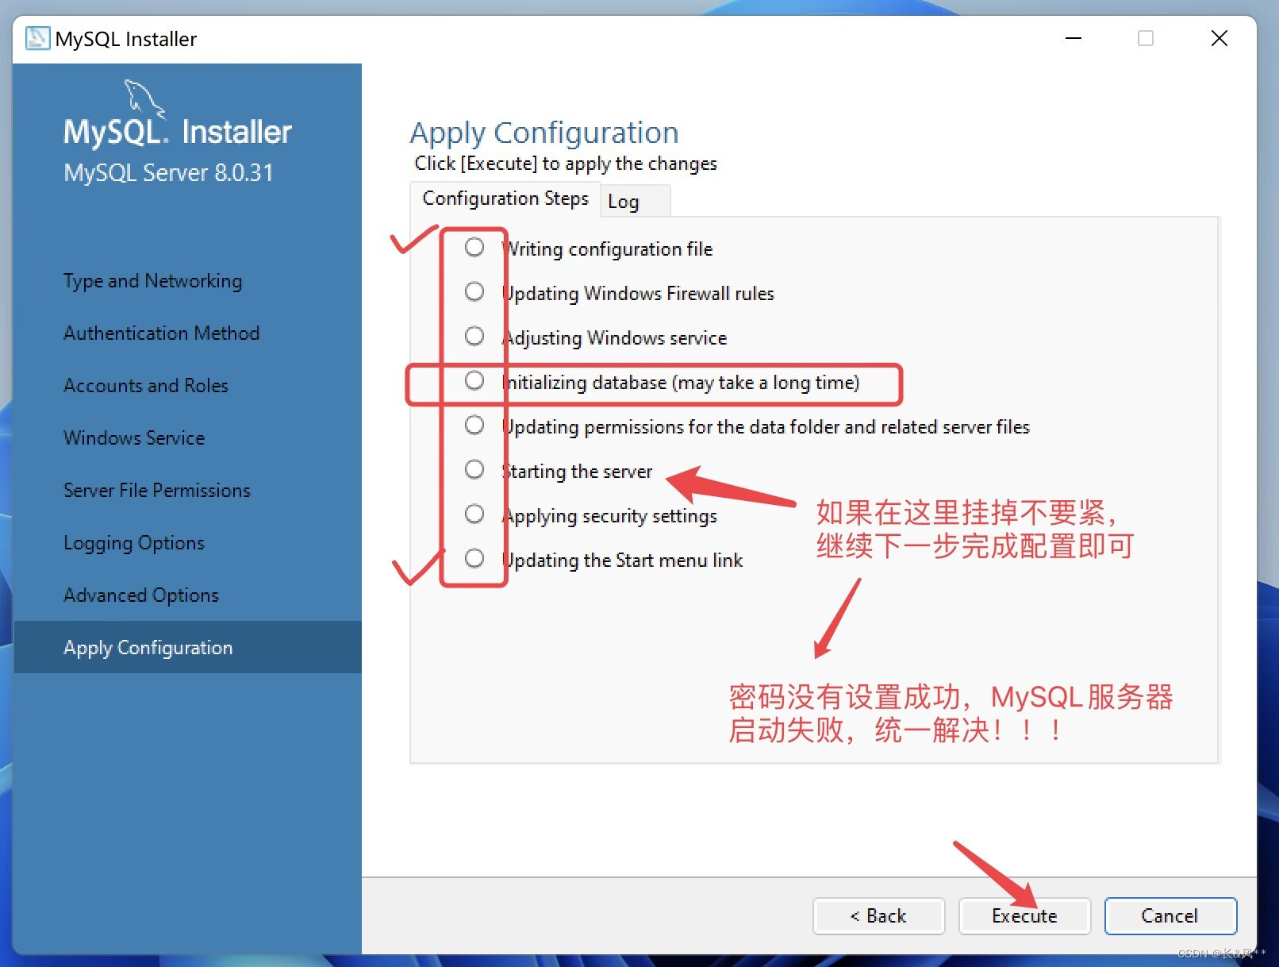The image size is (1279, 967).
Task: Open Type and Networking step
Action: (153, 281)
